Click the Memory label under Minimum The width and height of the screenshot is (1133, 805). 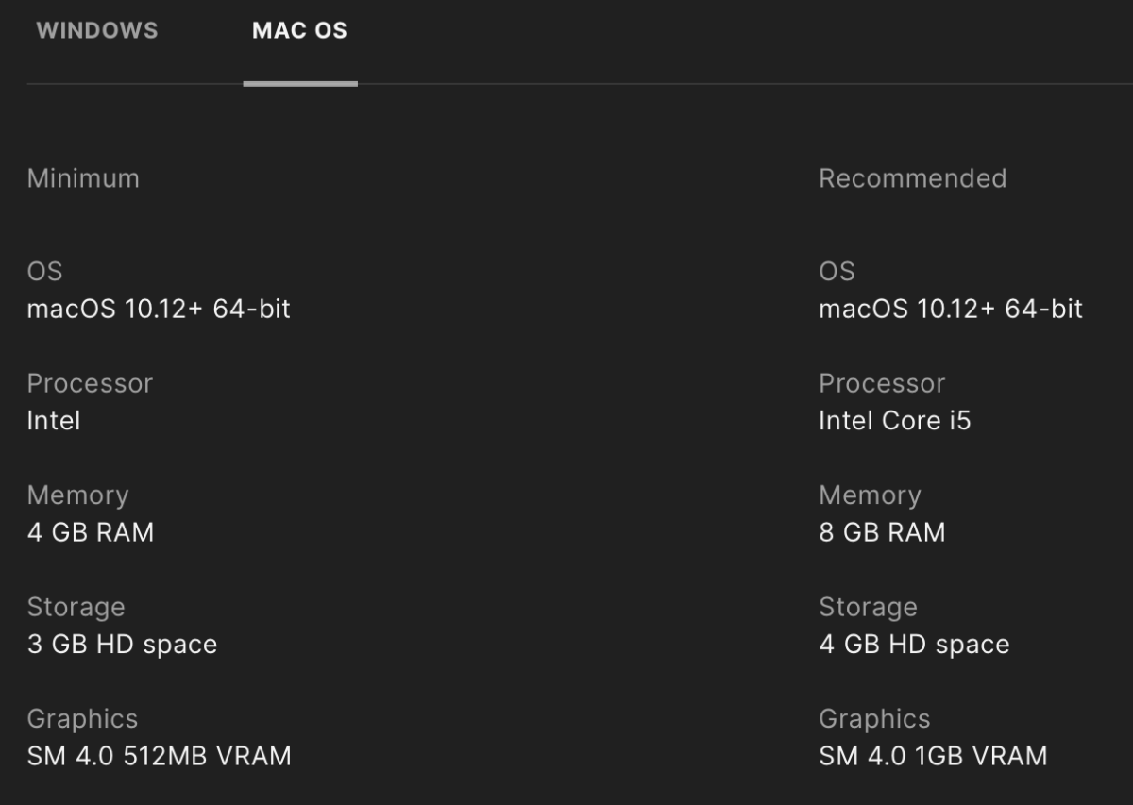click(77, 495)
